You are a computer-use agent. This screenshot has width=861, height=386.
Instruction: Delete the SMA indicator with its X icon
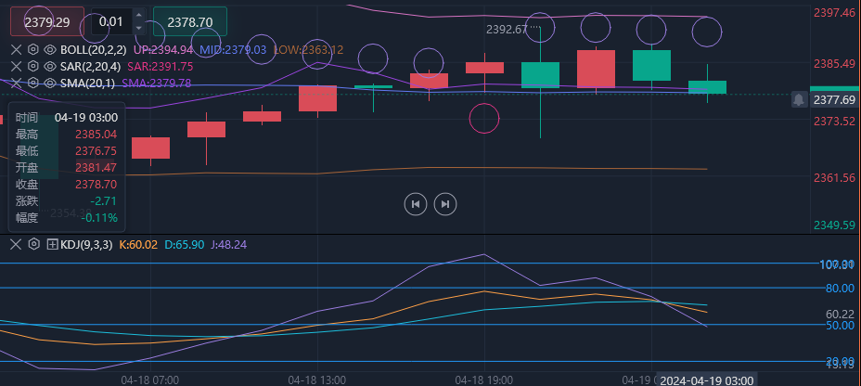16,83
